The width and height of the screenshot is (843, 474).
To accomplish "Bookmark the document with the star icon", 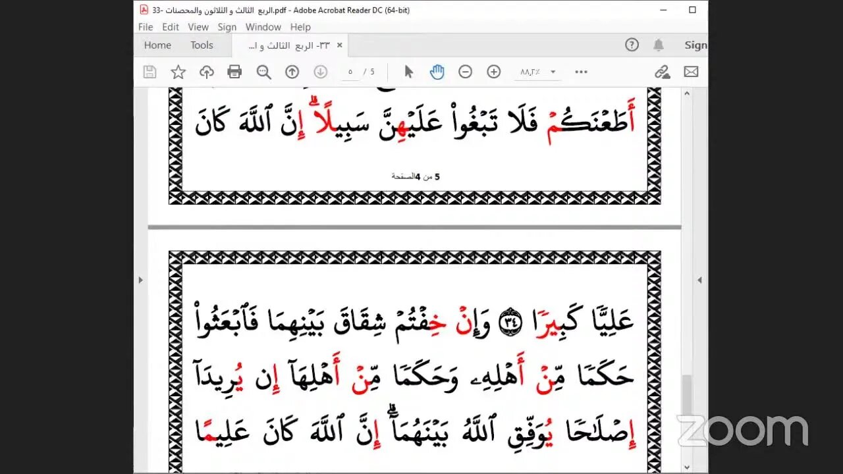I will click(178, 72).
